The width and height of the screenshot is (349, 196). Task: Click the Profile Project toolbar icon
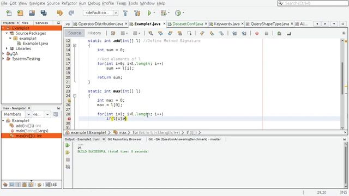(x=178, y=13)
